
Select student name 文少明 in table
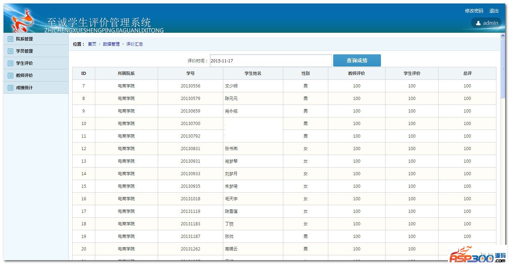click(231, 86)
